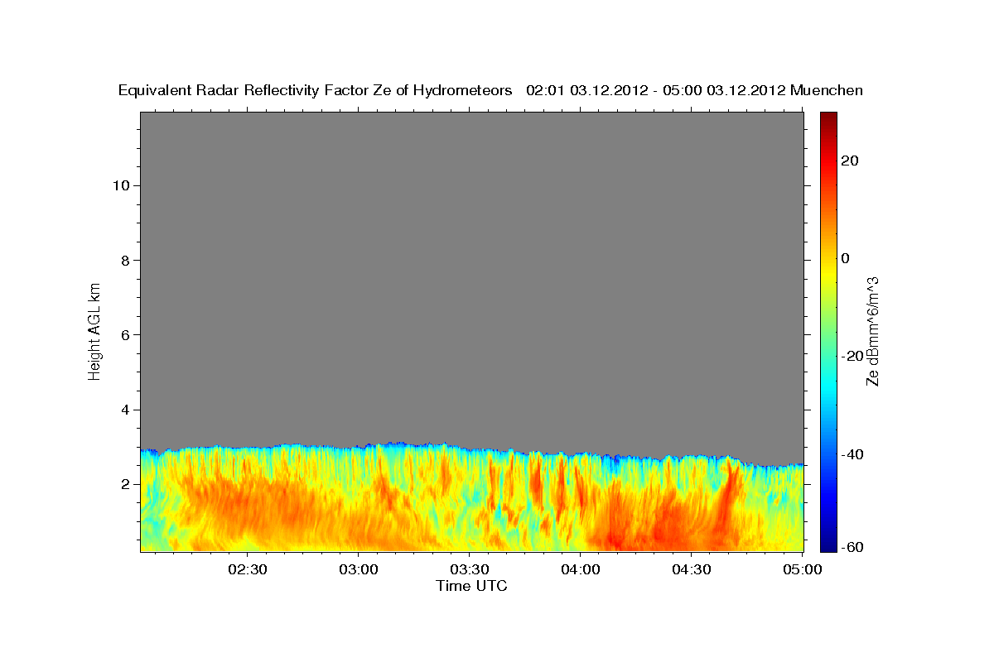Click the '04:00' time tick label
Image resolution: width=994 pixels, height=662 pixels.
point(580,569)
